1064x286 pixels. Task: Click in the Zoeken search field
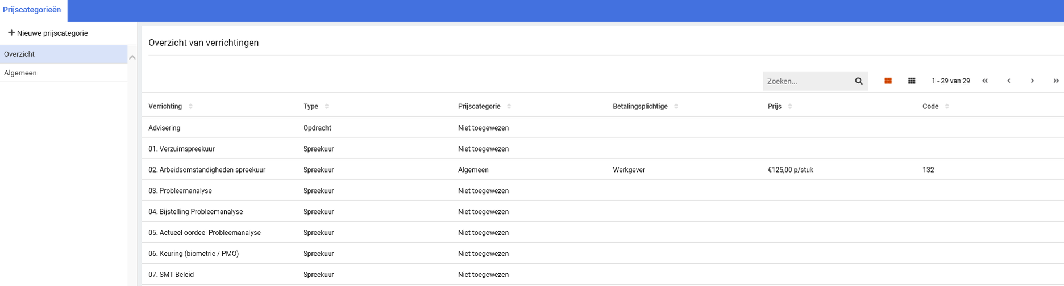click(x=807, y=81)
